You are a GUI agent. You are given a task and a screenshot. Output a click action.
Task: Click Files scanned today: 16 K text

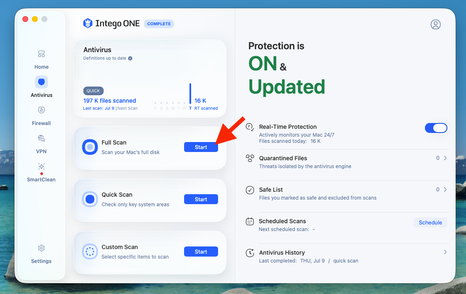click(x=290, y=141)
